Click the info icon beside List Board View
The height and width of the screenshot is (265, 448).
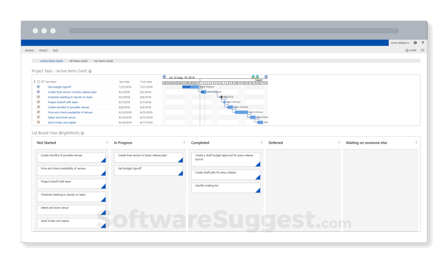click(x=82, y=133)
